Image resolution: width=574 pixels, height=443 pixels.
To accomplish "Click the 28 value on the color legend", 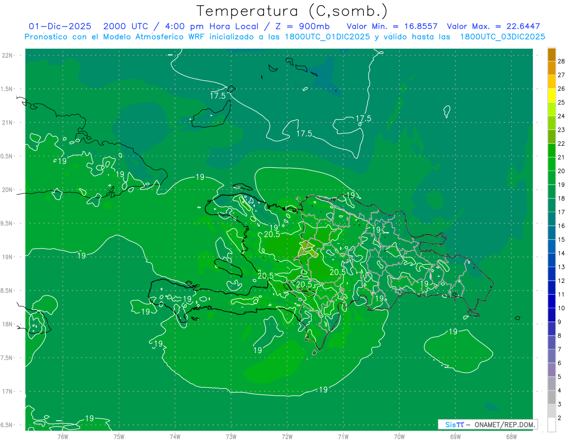I will [x=562, y=61].
